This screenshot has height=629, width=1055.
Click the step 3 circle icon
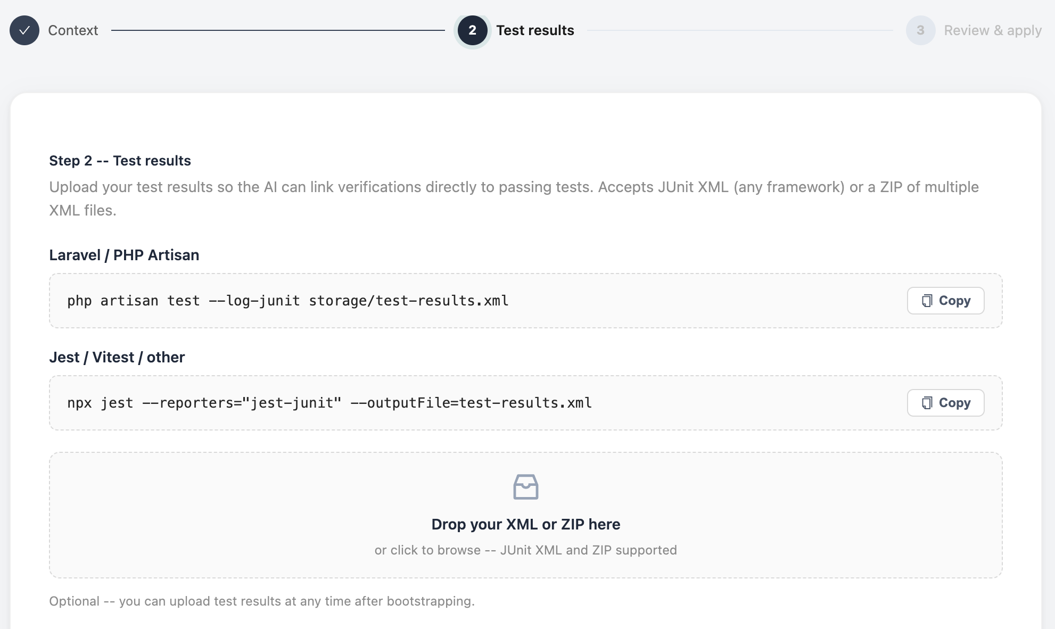click(x=920, y=30)
